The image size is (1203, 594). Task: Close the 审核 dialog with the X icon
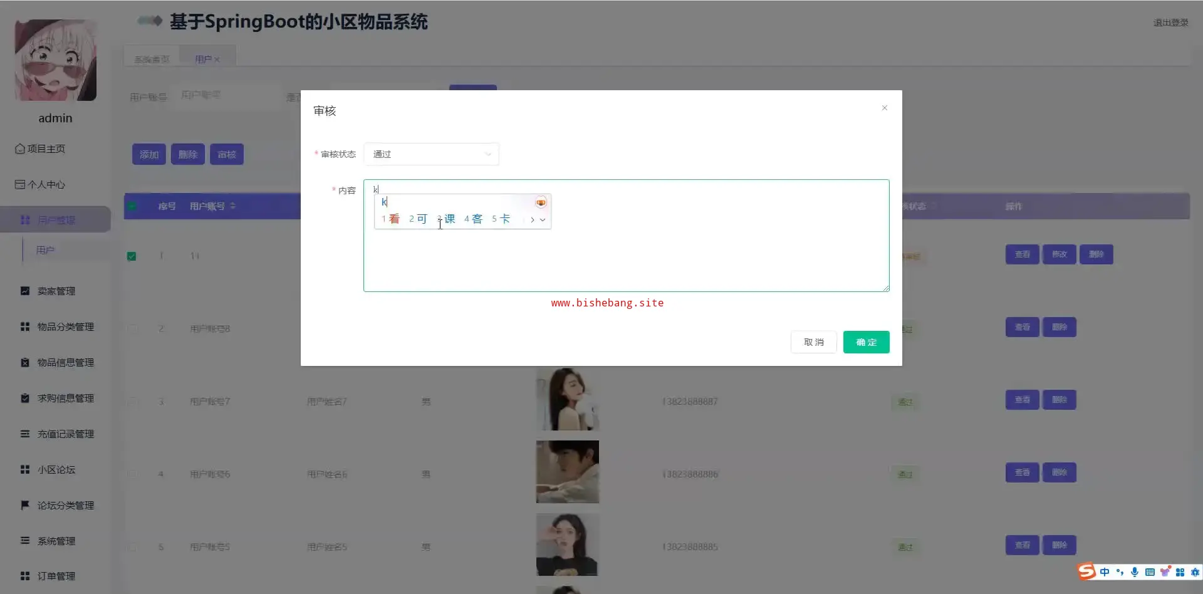884,108
